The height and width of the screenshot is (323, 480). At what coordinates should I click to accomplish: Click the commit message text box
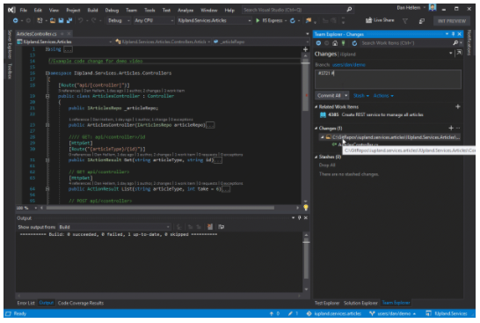[x=388, y=79]
